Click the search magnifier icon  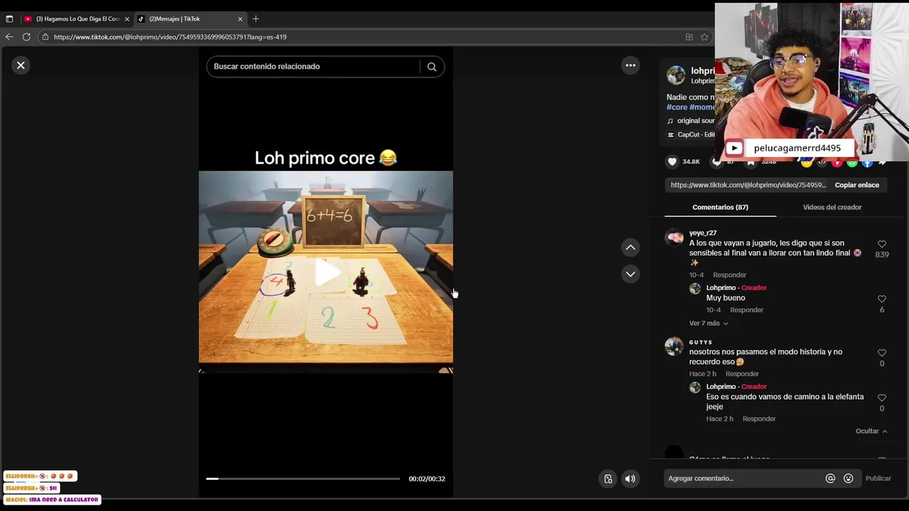pyautogui.click(x=432, y=67)
